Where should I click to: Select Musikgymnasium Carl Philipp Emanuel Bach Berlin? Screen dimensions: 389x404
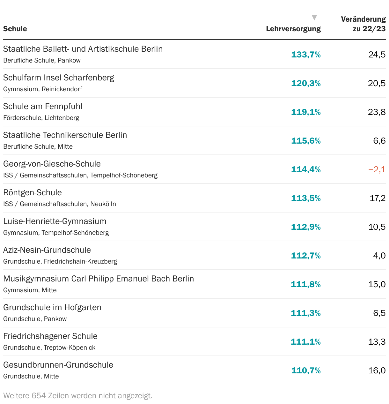pos(99,279)
